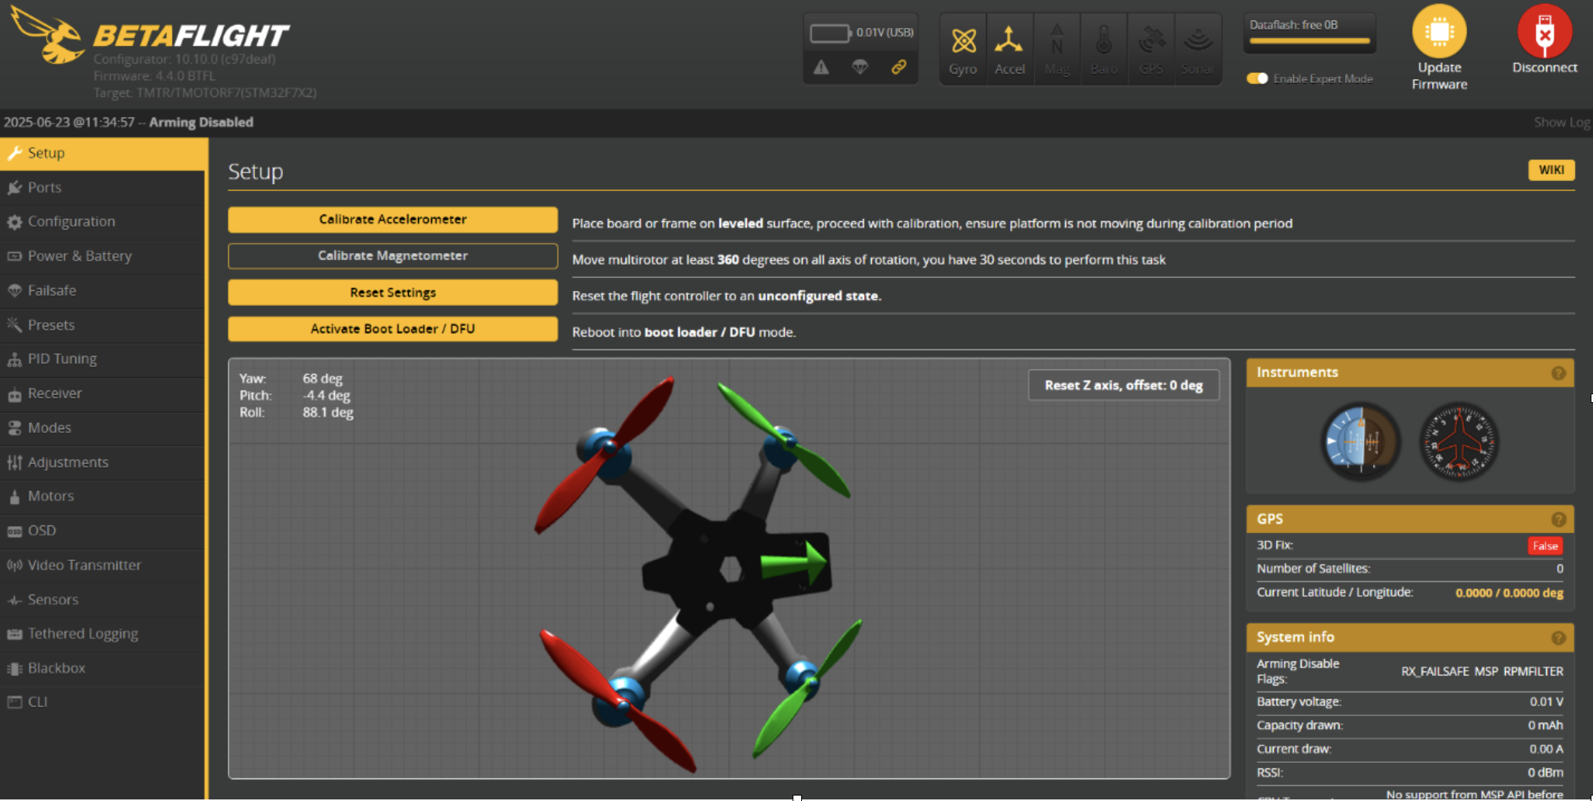Screen dimensions: 1593x801
Task: Click the Instruments panel help icon
Action: point(1558,373)
